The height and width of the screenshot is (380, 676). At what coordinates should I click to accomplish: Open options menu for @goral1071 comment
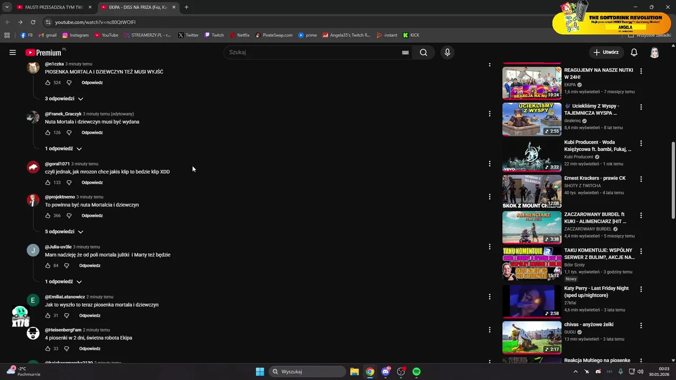[490, 164]
